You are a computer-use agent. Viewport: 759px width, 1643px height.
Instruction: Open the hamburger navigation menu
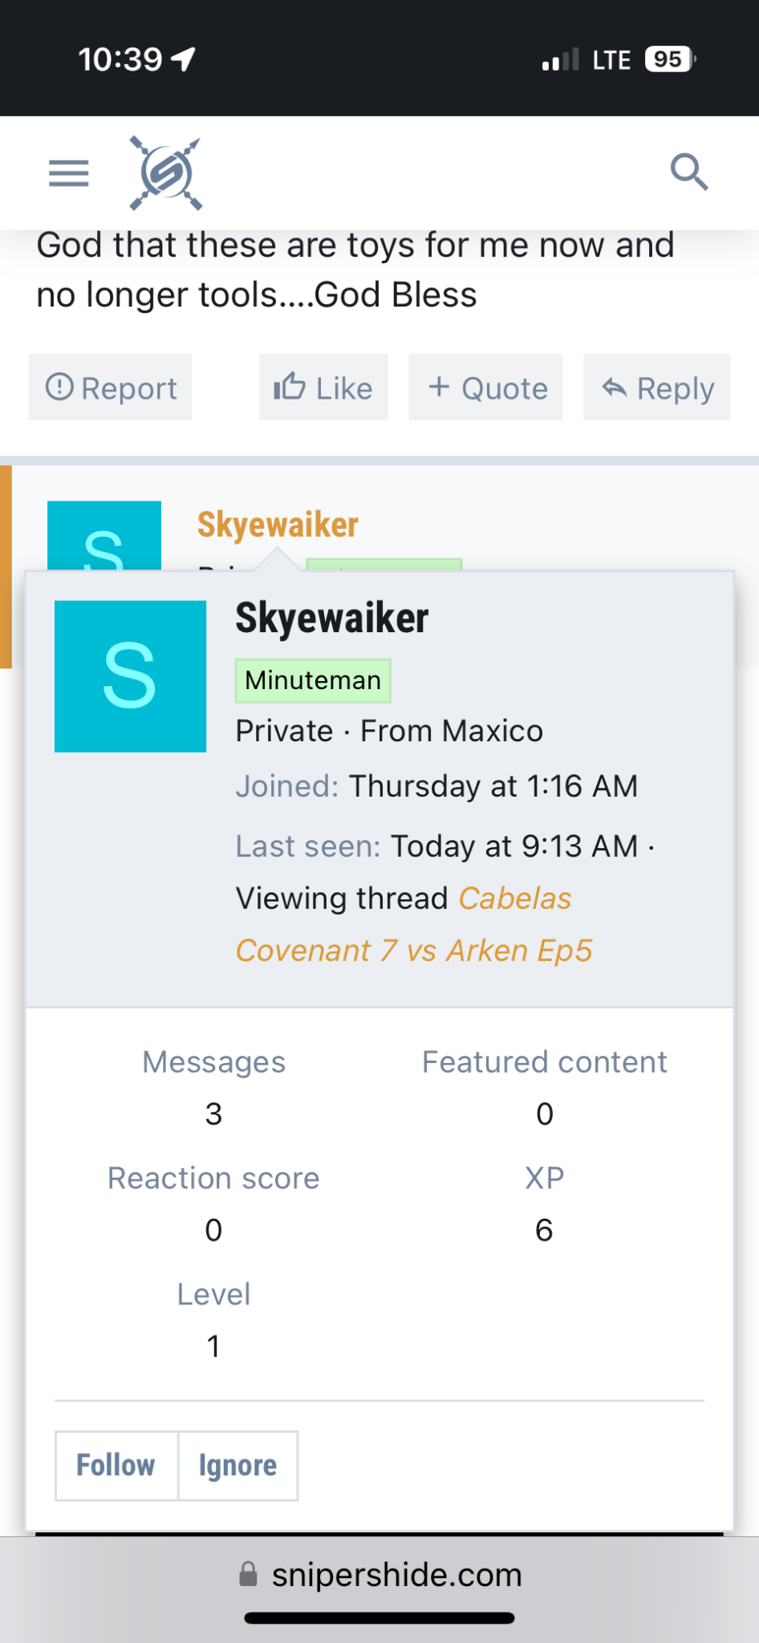[69, 173]
